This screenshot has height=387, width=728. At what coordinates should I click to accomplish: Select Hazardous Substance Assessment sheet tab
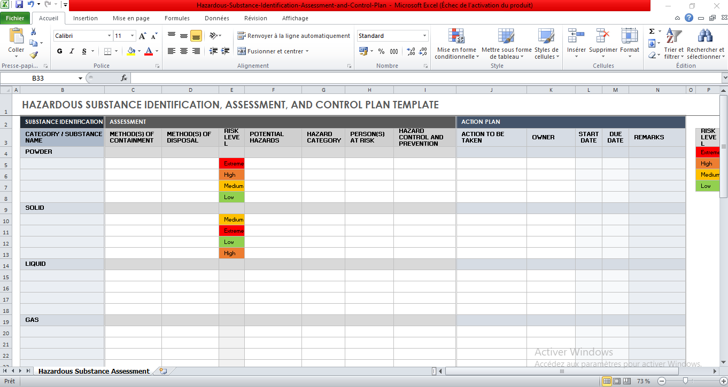(94, 371)
